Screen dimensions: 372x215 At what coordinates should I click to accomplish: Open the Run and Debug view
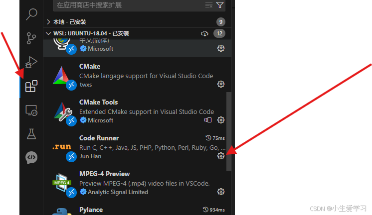click(x=31, y=62)
